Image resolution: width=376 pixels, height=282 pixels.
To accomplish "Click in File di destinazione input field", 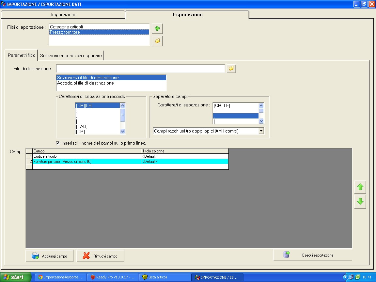I will tap(141, 69).
